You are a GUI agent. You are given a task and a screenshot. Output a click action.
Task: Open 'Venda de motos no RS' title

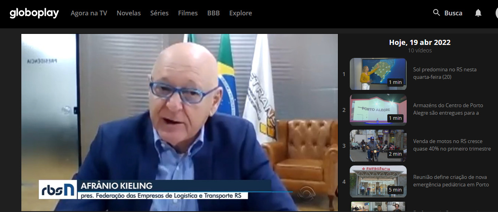pyautogui.click(x=452, y=145)
